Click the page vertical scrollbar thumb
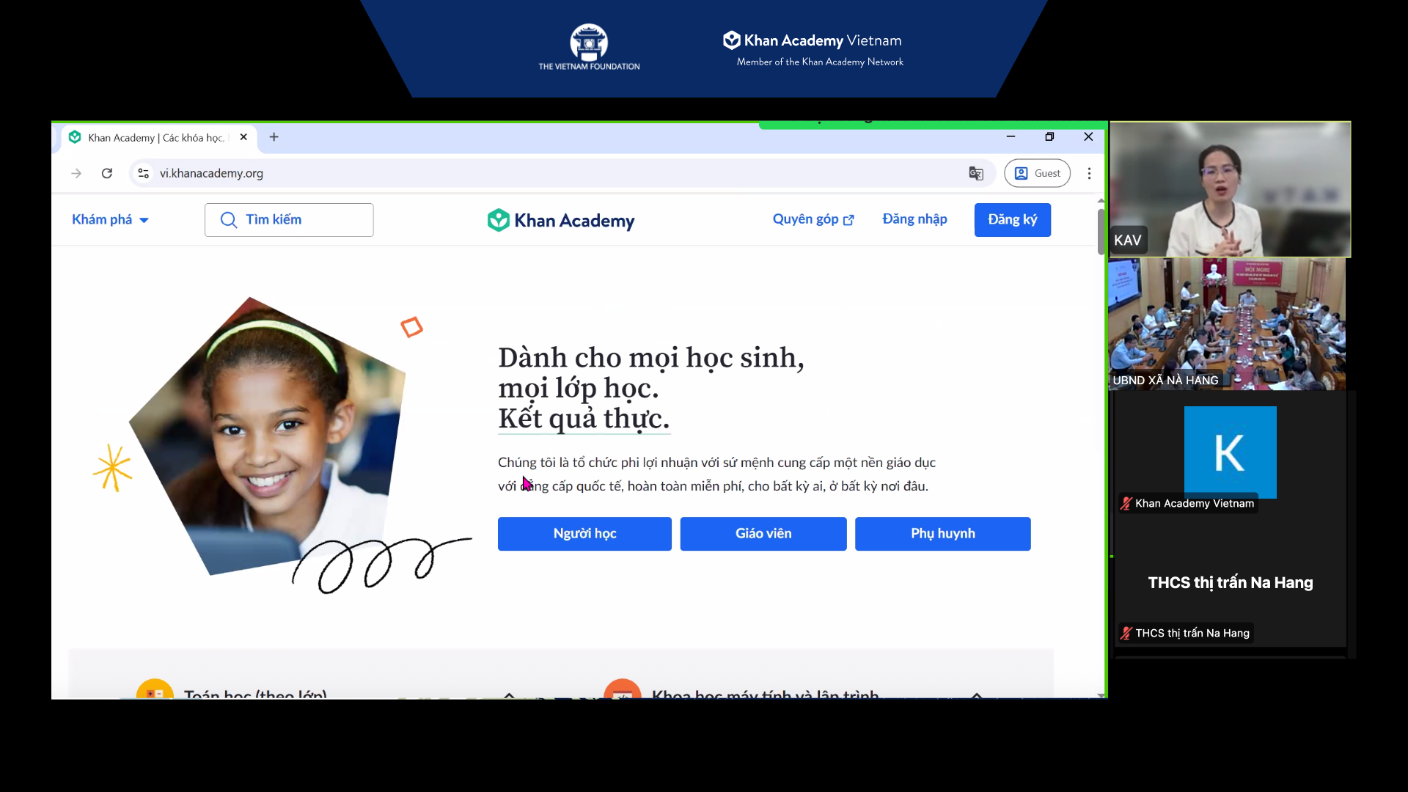This screenshot has width=1408, height=792. (1101, 231)
